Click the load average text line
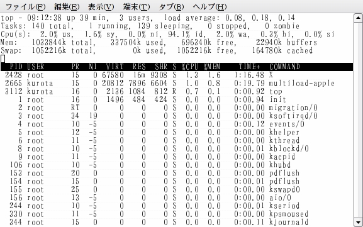 [148, 18]
